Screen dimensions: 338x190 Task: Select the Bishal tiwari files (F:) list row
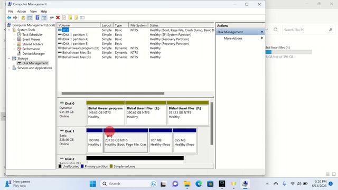pos(136,57)
